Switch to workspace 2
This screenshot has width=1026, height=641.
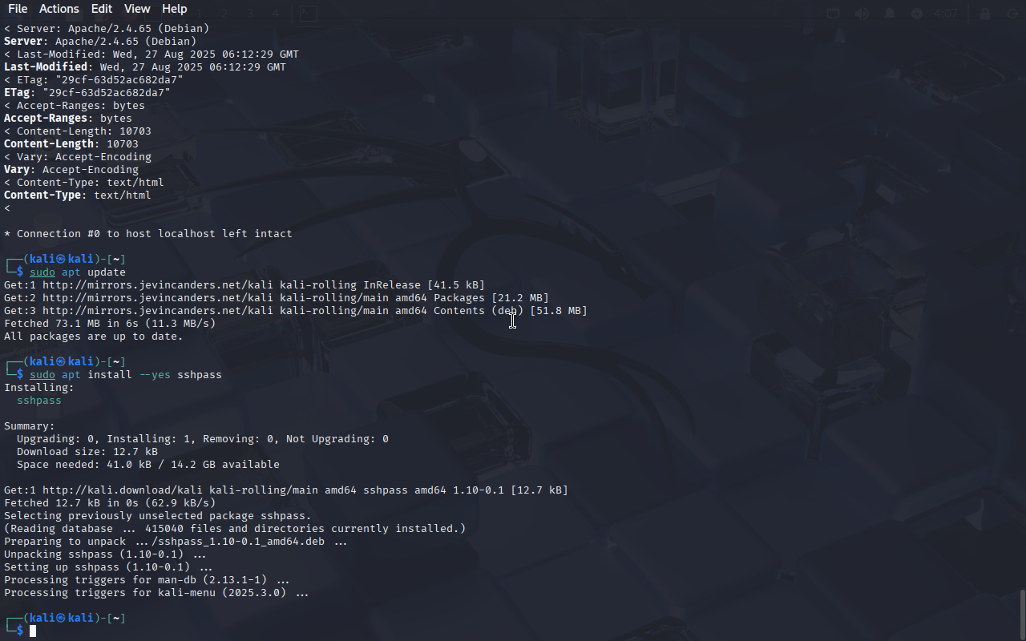224,14
